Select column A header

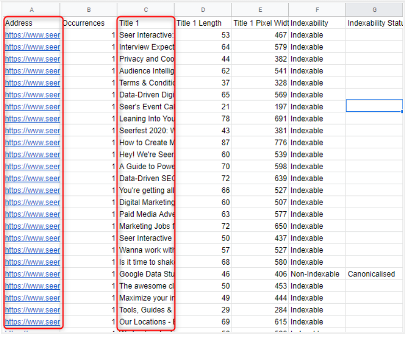[32, 10]
